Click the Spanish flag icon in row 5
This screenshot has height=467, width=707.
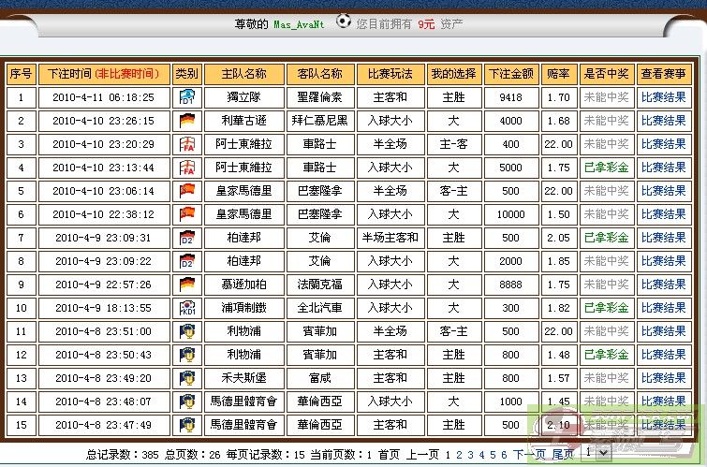(187, 190)
